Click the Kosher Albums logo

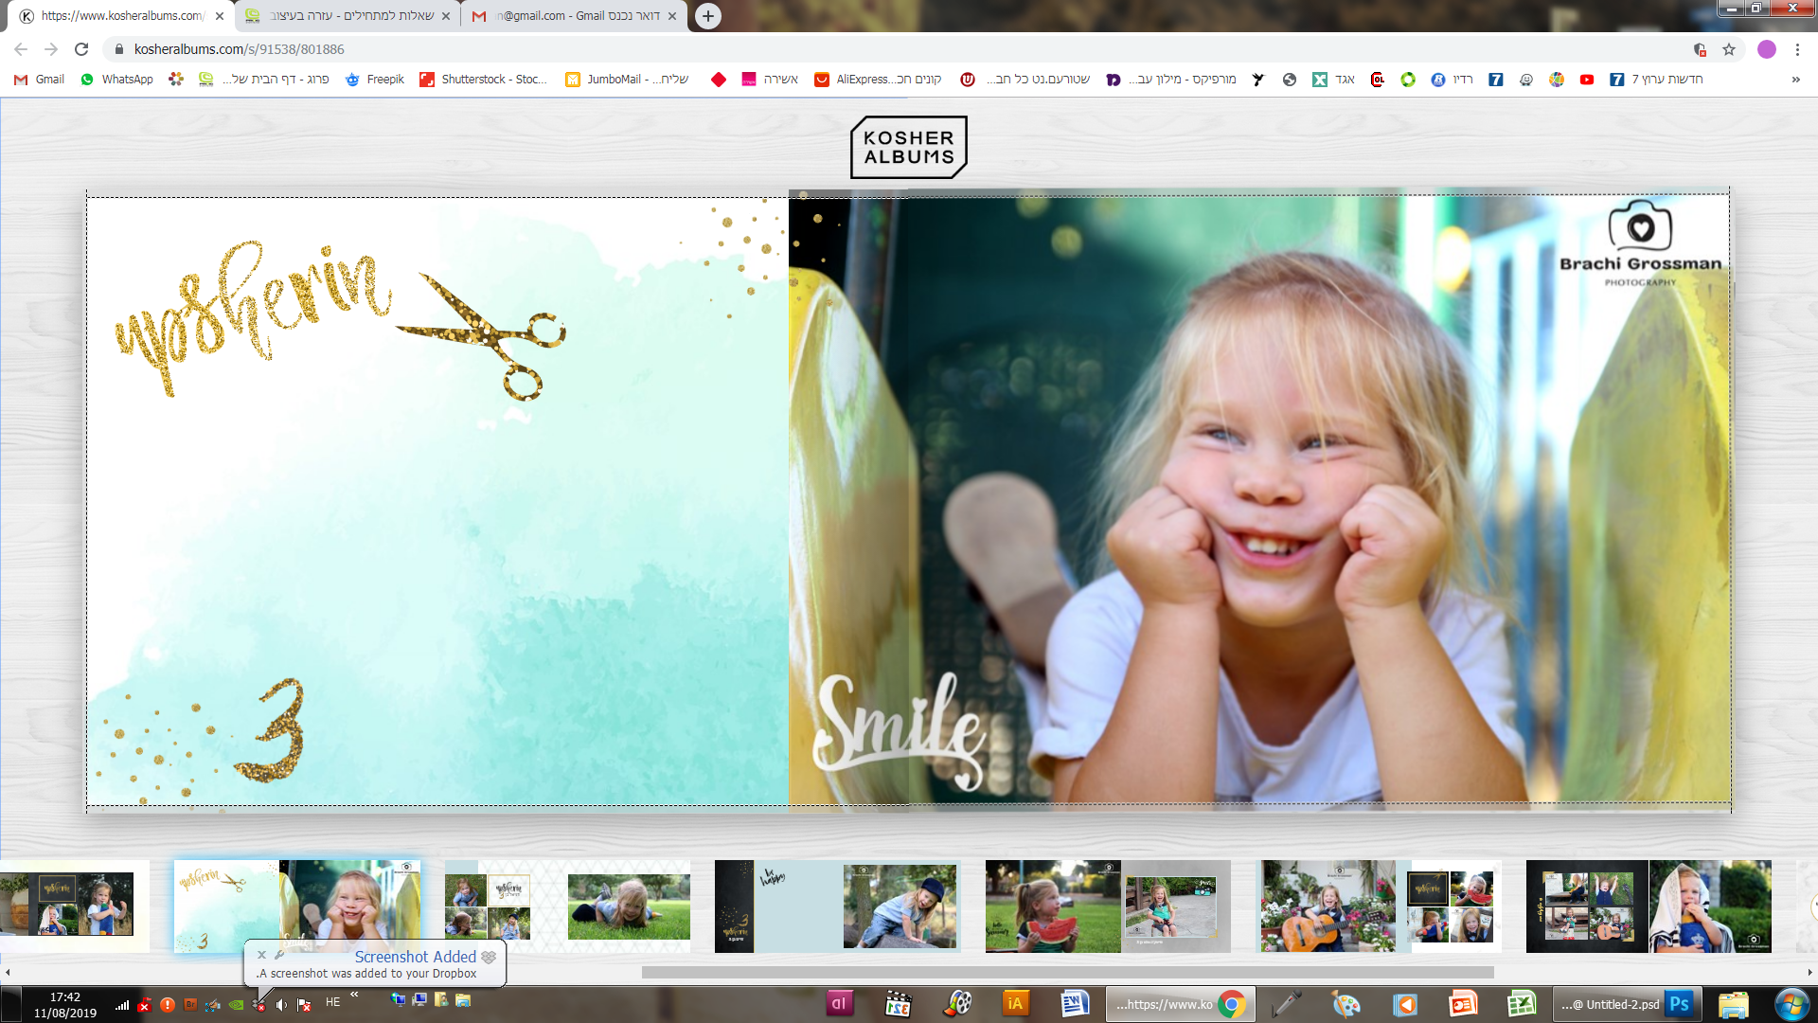pos(908,147)
